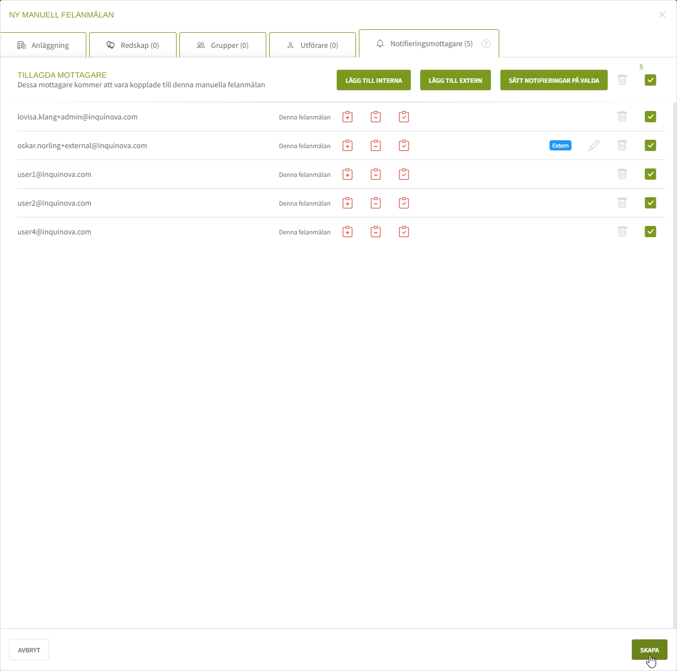Deselect the user2@inquinova.com checkbox
Screen dimensions: 677x671
(650, 203)
